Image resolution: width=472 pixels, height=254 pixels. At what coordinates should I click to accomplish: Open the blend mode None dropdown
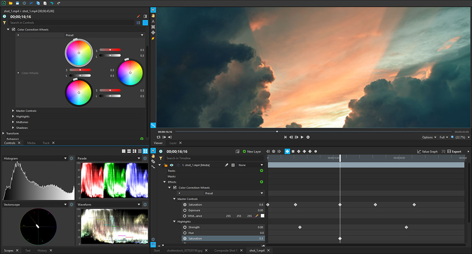point(251,165)
